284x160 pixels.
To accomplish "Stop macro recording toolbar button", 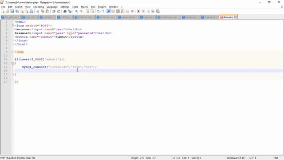I will pos(143,11).
